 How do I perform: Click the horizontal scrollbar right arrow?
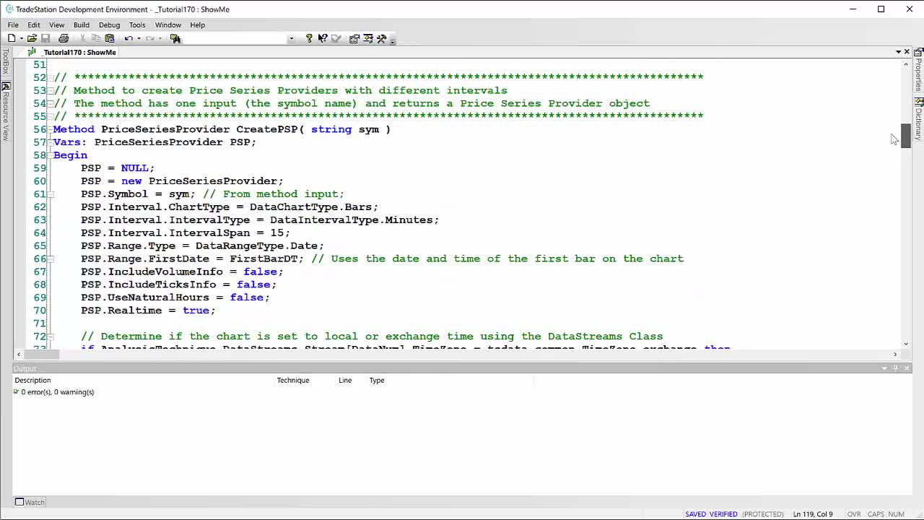(895, 354)
